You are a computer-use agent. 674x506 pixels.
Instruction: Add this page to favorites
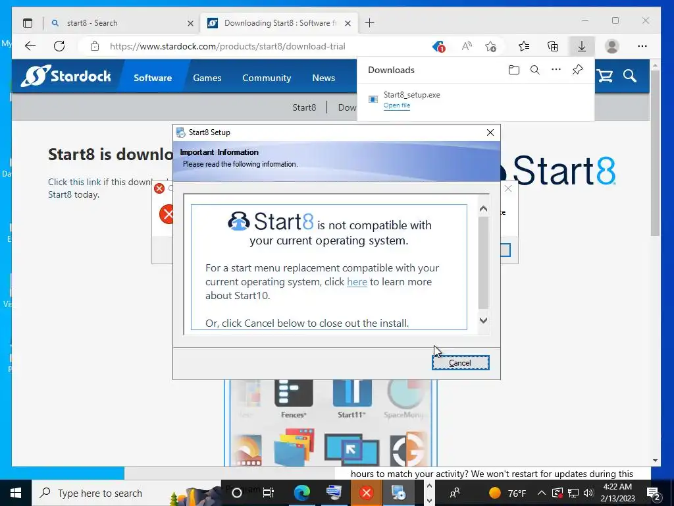[x=490, y=46]
